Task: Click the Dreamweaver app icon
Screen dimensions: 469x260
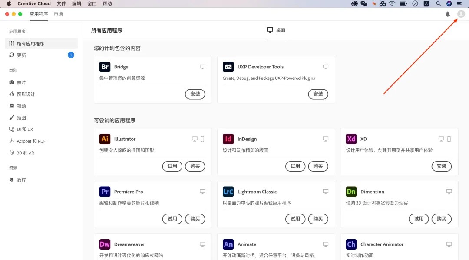Action: (105, 244)
